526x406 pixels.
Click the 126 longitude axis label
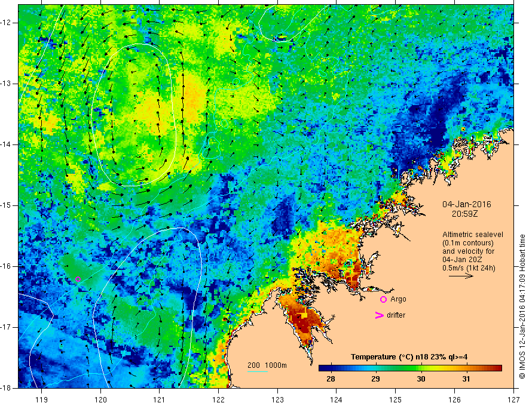click(x=454, y=399)
